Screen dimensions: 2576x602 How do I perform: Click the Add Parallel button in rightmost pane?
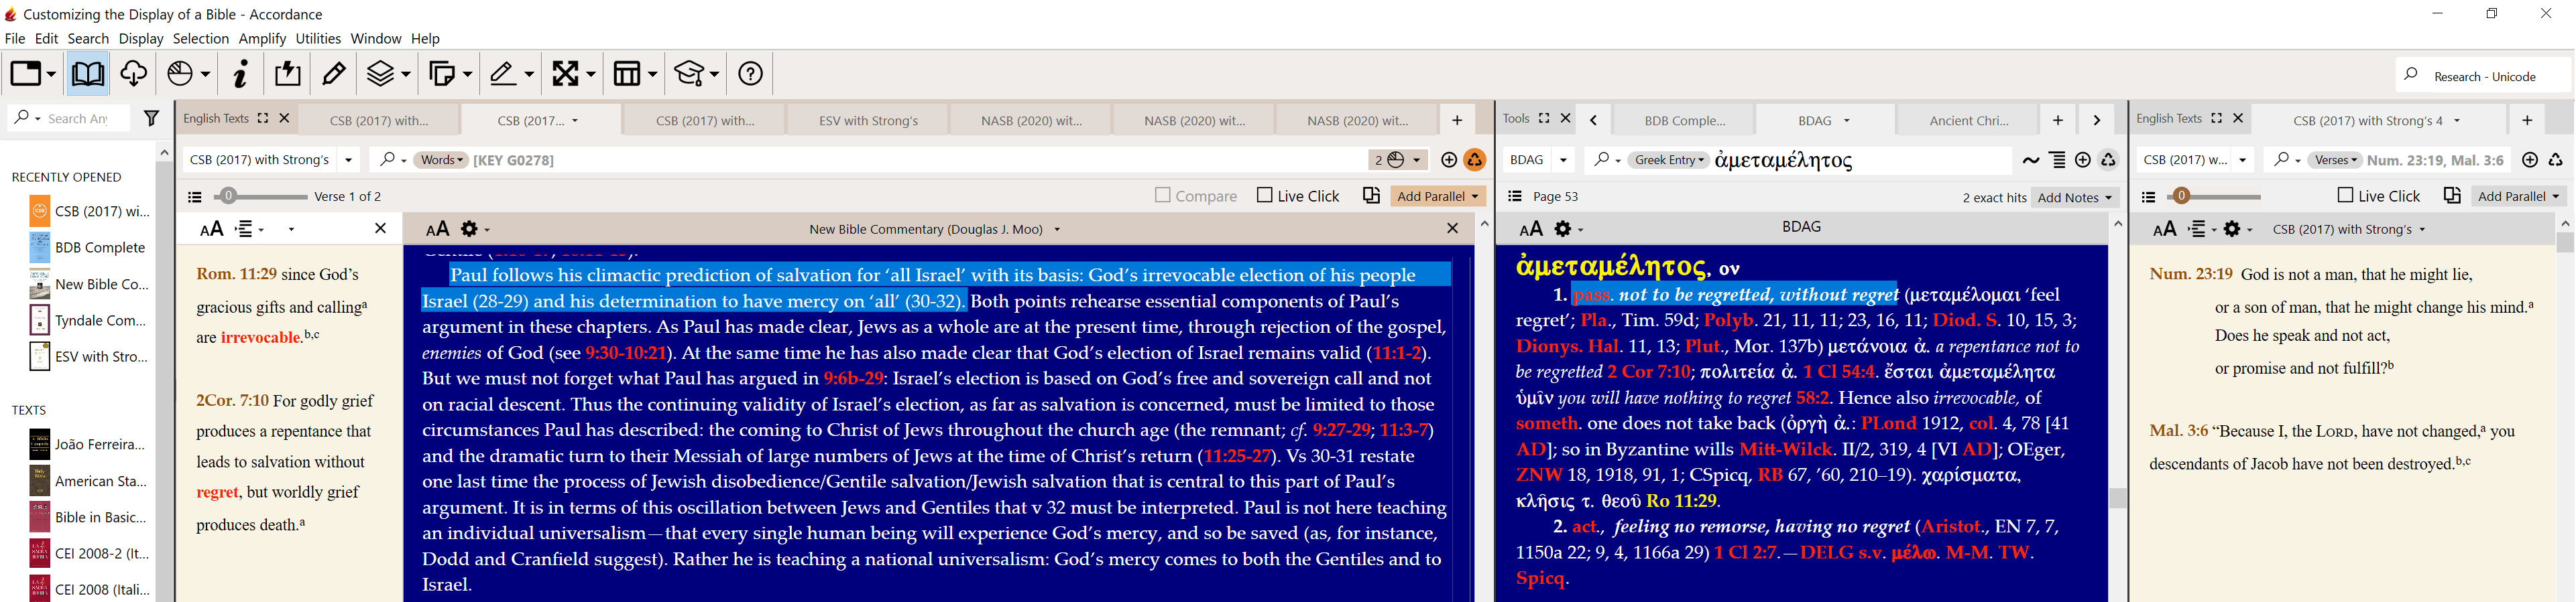(2518, 197)
